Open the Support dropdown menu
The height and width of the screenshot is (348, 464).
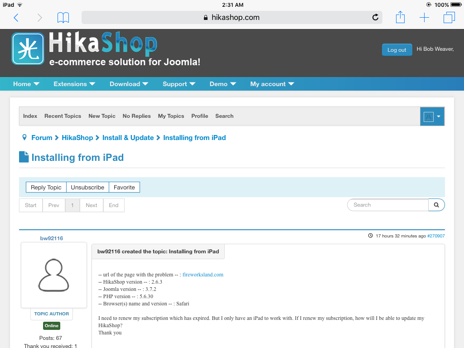179,84
